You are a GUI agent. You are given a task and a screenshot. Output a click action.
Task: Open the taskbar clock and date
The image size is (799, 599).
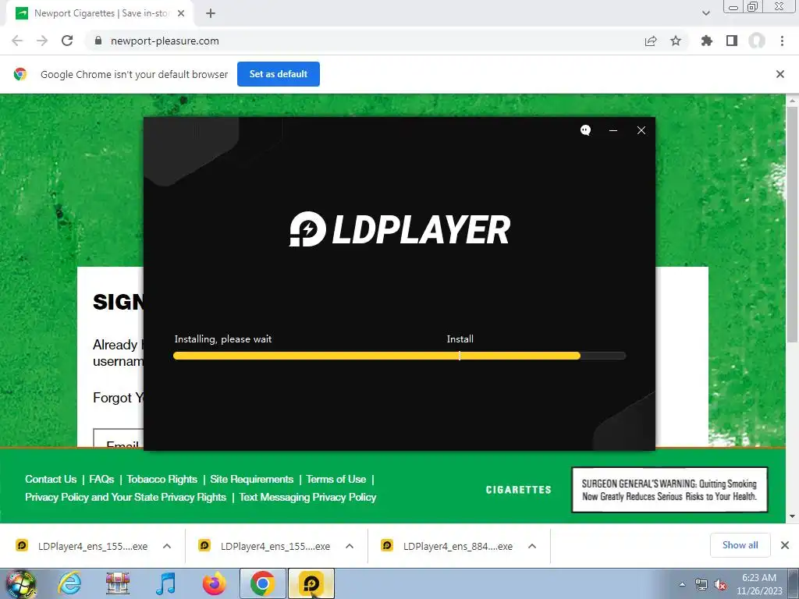(759, 584)
